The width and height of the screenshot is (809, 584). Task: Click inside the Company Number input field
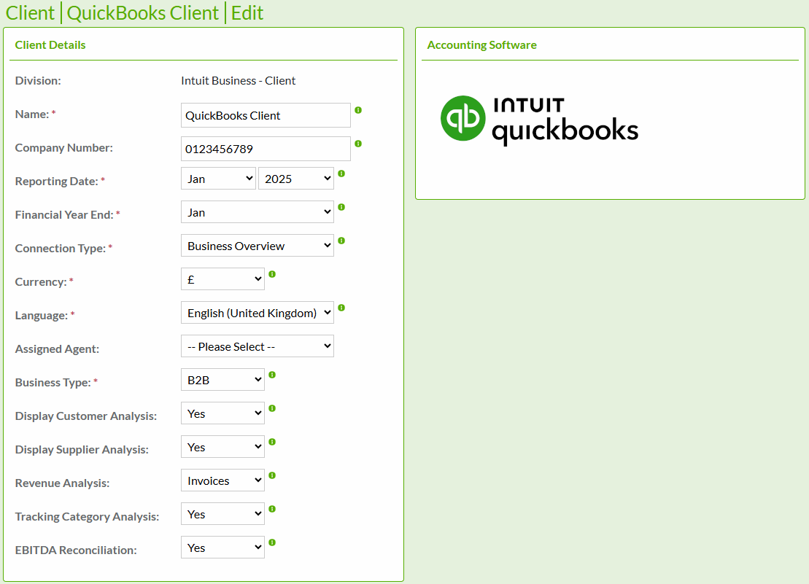pyautogui.click(x=266, y=148)
